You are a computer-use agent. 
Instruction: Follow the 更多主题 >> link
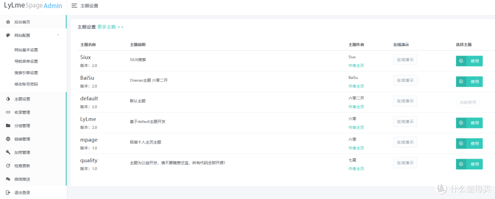110,27
